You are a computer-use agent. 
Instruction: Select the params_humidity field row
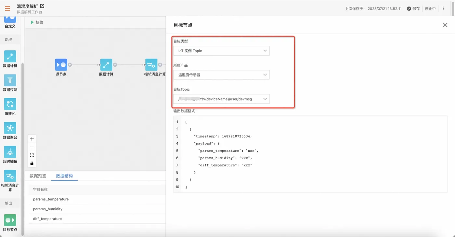pos(97,209)
